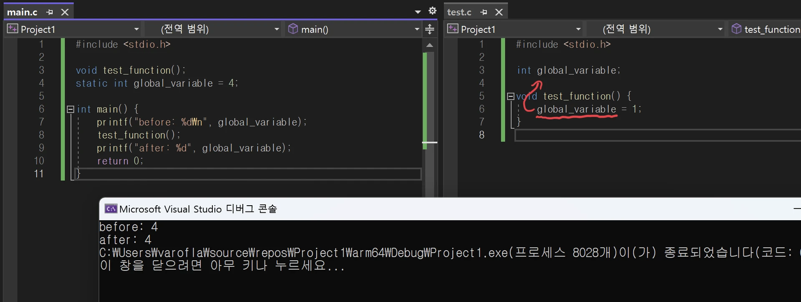Click the test_function cube icon
This screenshot has height=302, width=801.
tap(736, 29)
